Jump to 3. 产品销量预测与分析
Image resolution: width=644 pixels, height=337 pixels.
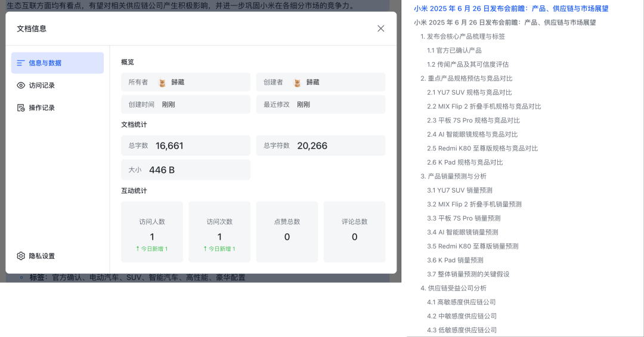point(453,177)
